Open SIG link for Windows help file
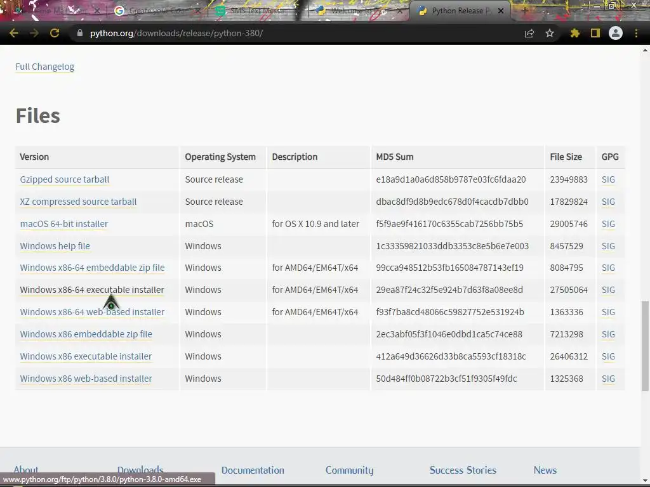The image size is (650, 487). click(608, 246)
